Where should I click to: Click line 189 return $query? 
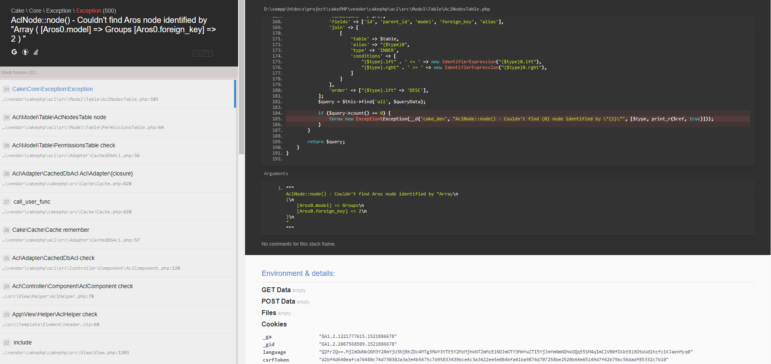pos(326,142)
